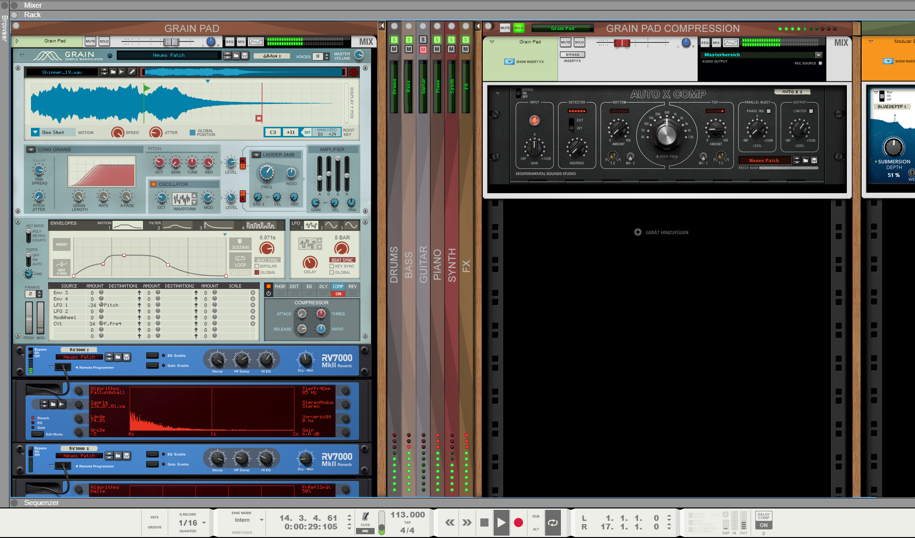Stop the transport

point(484,523)
